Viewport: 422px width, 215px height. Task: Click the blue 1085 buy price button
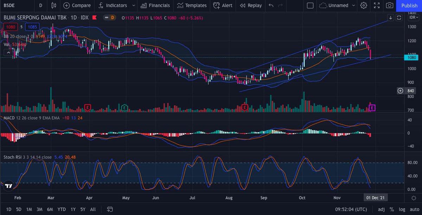pyautogui.click(x=32, y=27)
